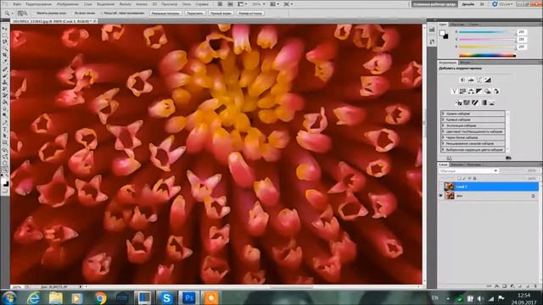Viewport: 543px width, 305px height.
Task: Launch Bridge from the application bar
Action: [x=220, y=4]
